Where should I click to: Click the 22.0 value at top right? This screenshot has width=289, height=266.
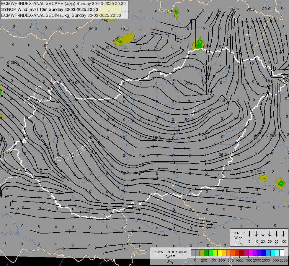[x=266, y=9]
